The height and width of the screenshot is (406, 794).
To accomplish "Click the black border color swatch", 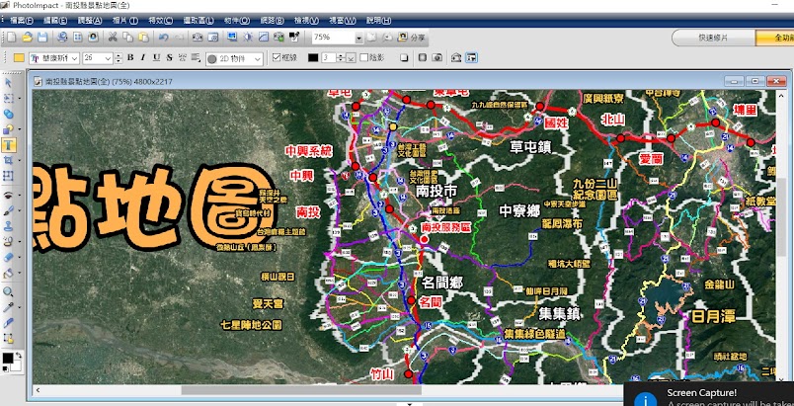I will 313,57.
